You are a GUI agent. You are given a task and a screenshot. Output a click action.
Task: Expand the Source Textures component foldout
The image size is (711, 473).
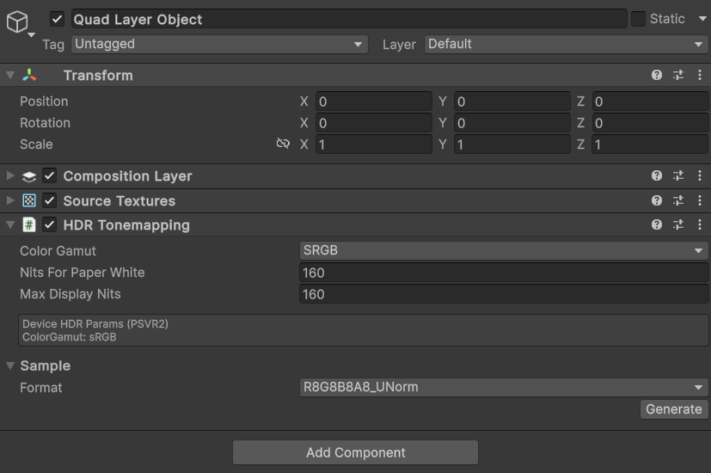10,201
